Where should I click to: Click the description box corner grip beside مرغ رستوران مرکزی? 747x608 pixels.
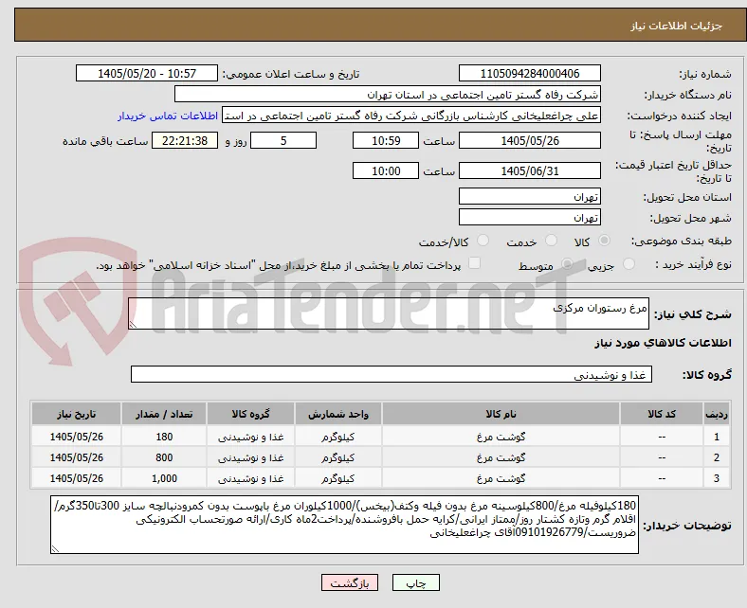pyautogui.click(x=133, y=325)
